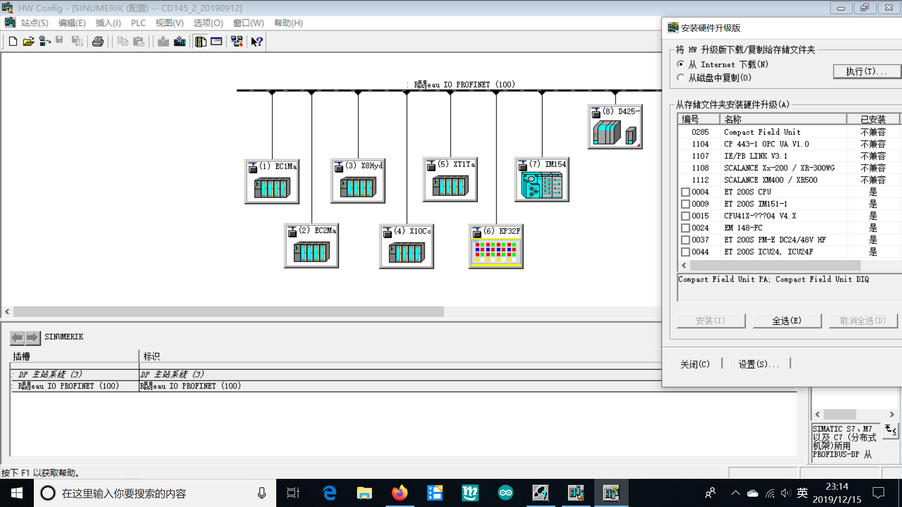Viewport: 902px width, 507px height.
Task: Check the 0004 ET 200S CPU checkbox
Action: [685, 192]
